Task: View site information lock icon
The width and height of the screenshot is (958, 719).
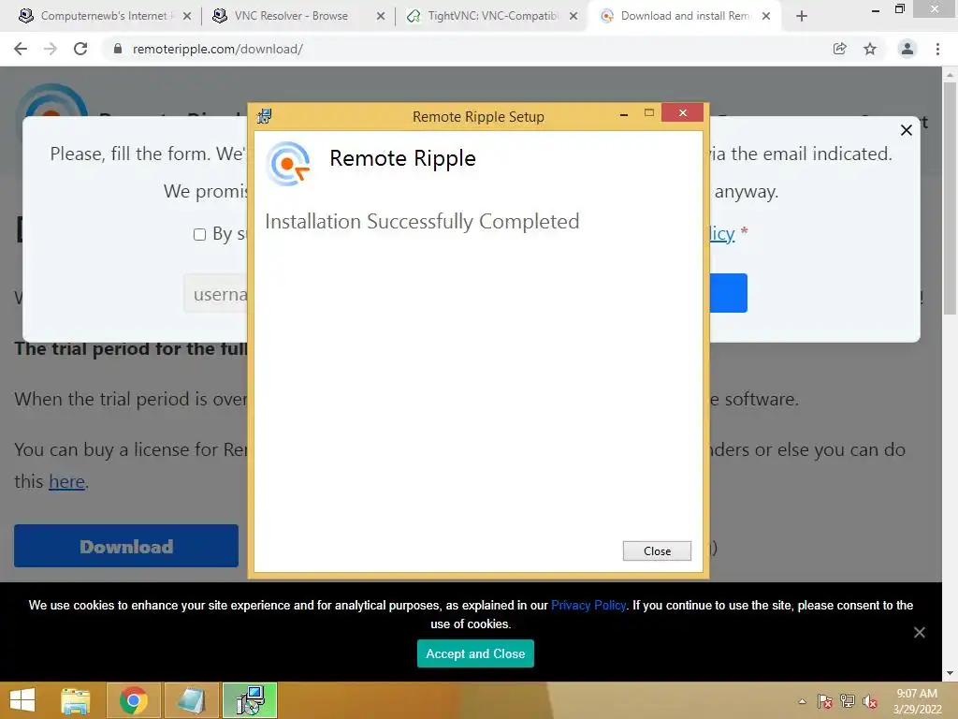Action: coord(118,49)
